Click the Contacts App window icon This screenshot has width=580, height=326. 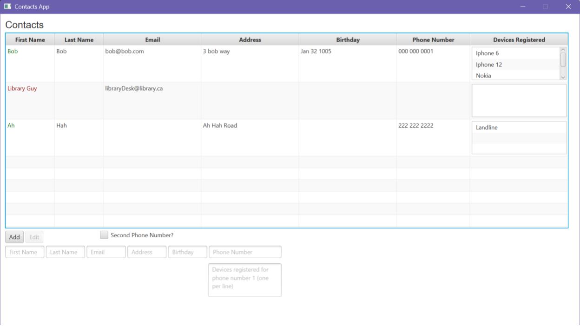point(7,7)
